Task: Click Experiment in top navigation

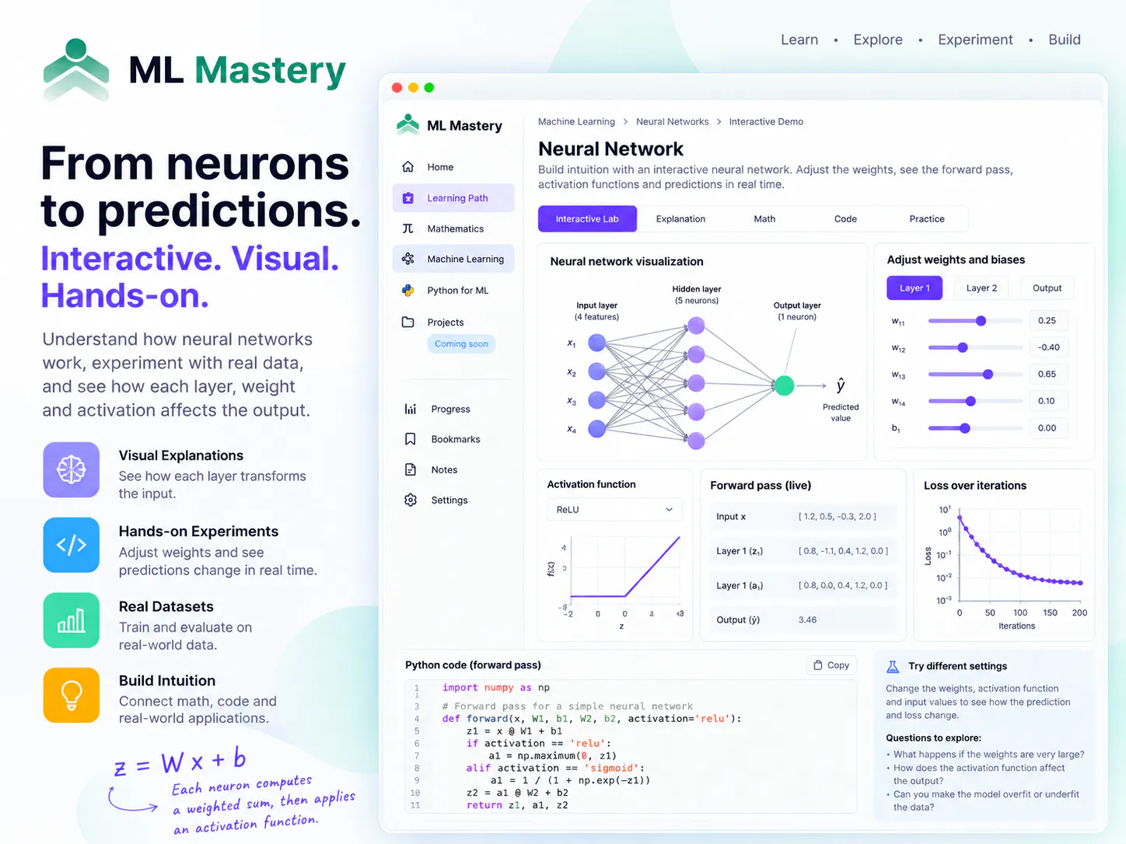Action: pos(975,40)
